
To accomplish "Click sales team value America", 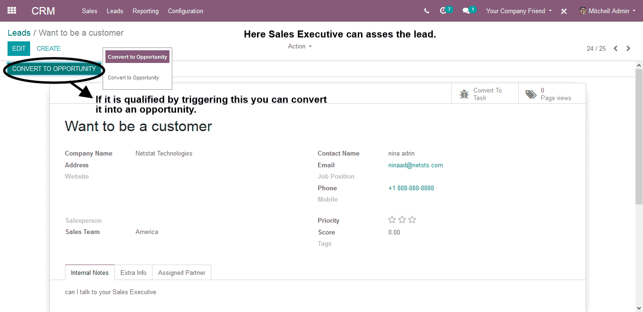I will pyautogui.click(x=147, y=232).
